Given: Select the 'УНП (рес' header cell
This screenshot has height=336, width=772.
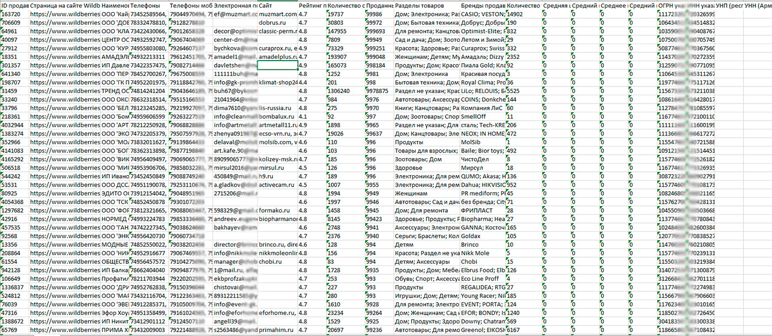Looking at the screenshot, I should click(728, 5).
